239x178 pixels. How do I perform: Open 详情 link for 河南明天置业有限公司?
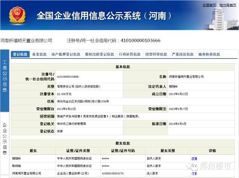194,174
